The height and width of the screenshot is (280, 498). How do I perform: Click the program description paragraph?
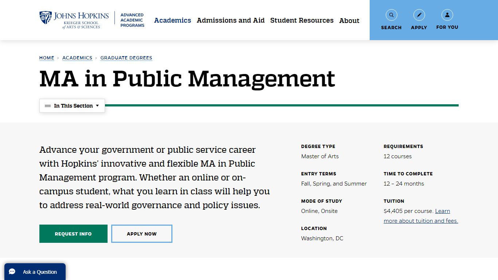(155, 178)
